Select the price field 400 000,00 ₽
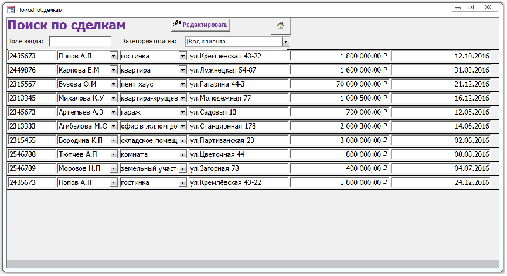This screenshot has height=276, width=507. pyautogui.click(x=340, y=168)
